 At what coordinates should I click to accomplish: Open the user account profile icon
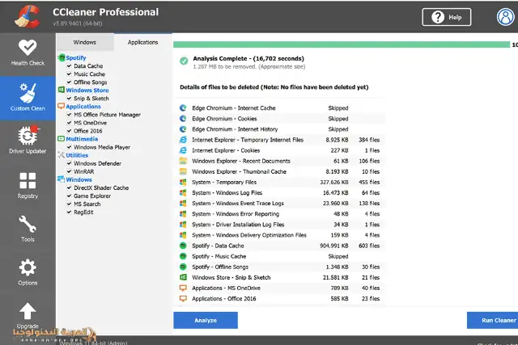(505, 16)
